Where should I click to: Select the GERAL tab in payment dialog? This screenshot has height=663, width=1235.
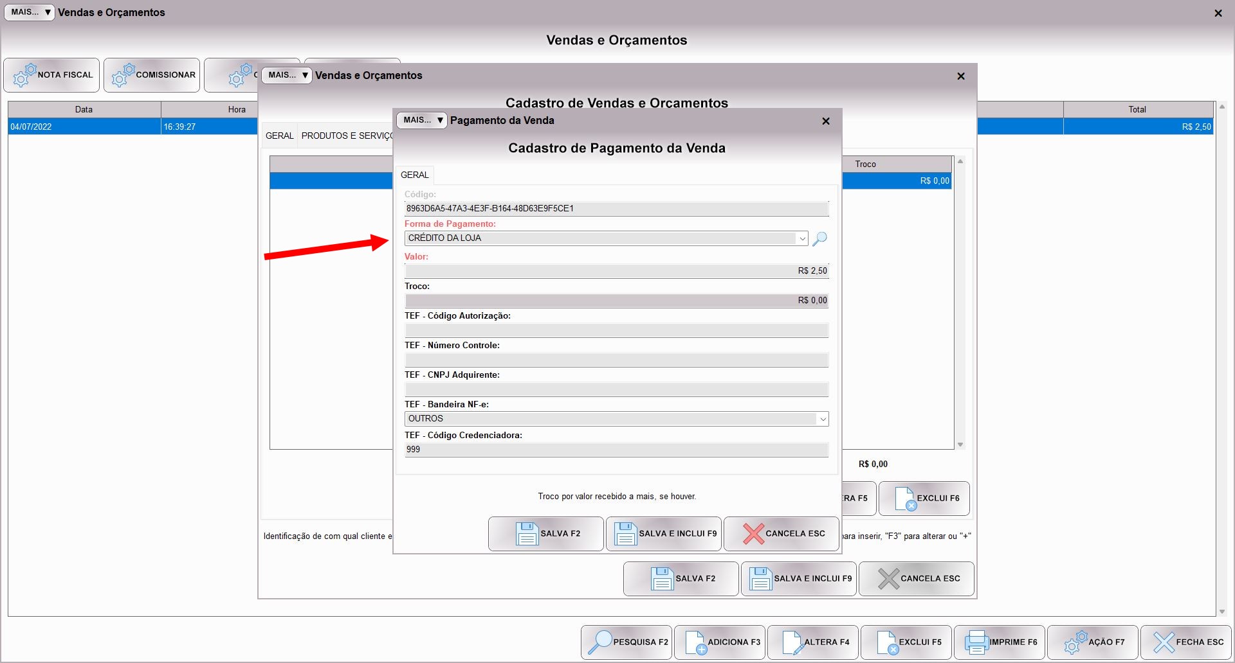click(414, 175)
